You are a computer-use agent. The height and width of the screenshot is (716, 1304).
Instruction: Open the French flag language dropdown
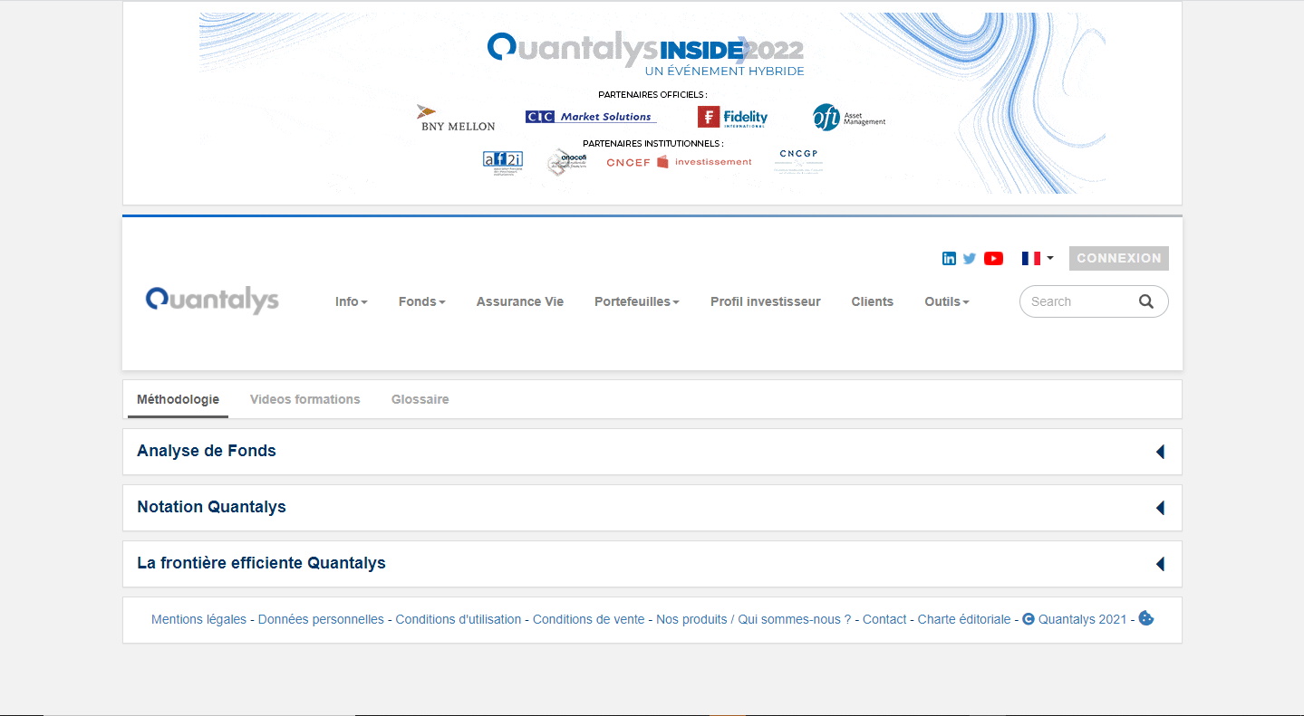(x=1038, y=258)
